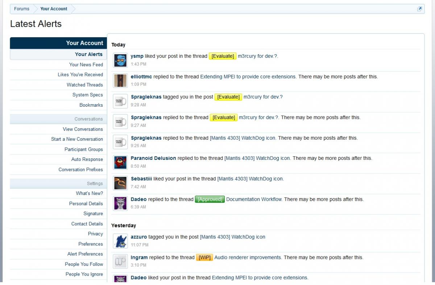Open ysmp's user profile link
The width and height of the screenshot is (435, 285).
(137, 56)
